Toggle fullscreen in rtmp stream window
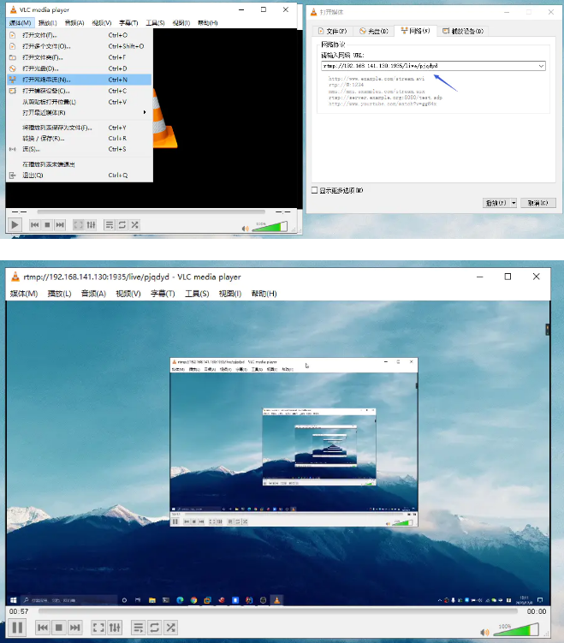Image resolution: width=564 pixels, height=643 pixels. point(98,628)
